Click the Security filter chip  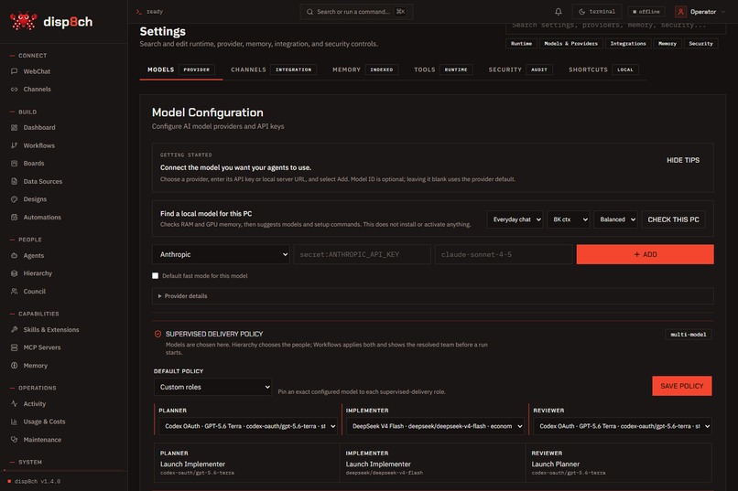(700, 43)
